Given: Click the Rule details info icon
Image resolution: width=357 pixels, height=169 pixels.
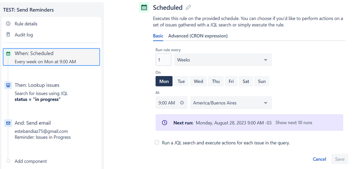Looking at the screenshot, I should pyautogui.click(x=8, y=24).
